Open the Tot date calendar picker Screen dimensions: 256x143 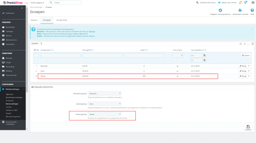click(x=204, y=60)
